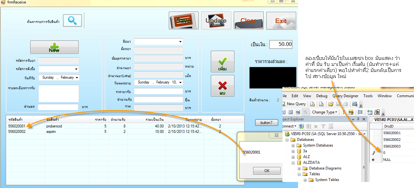
Task: Click the Connect Object Explorer icon
Action: click(301, 126)
